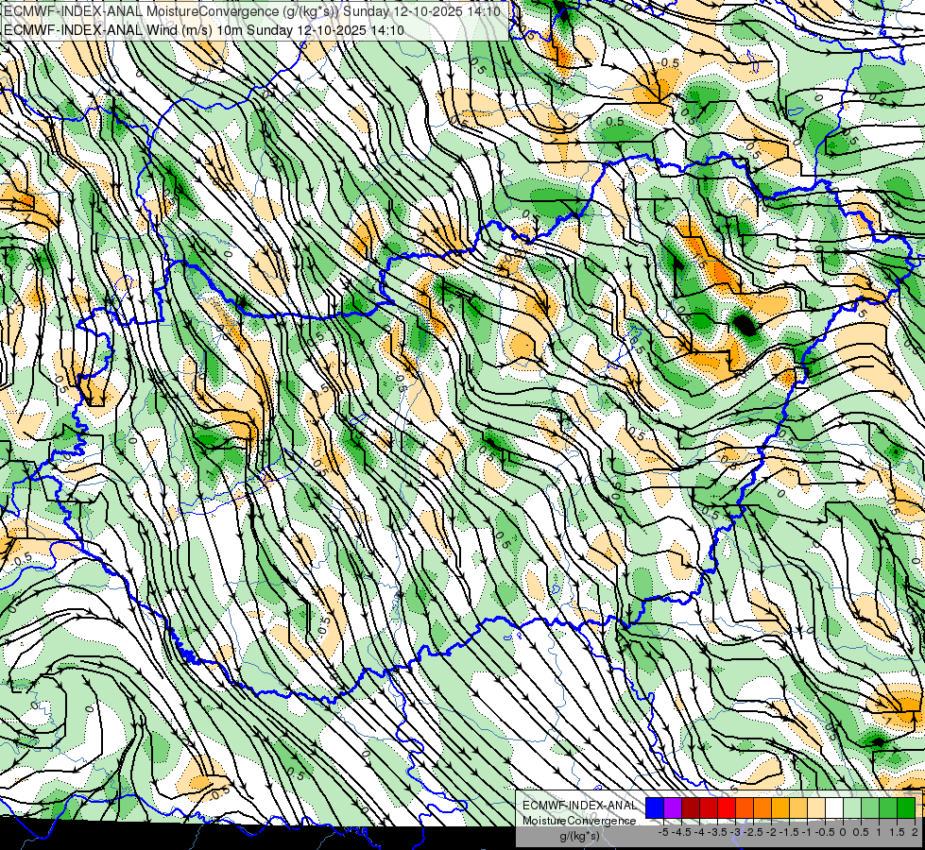
Task: Click the dark maroon-red legend swatch
Action: [691, 807]
